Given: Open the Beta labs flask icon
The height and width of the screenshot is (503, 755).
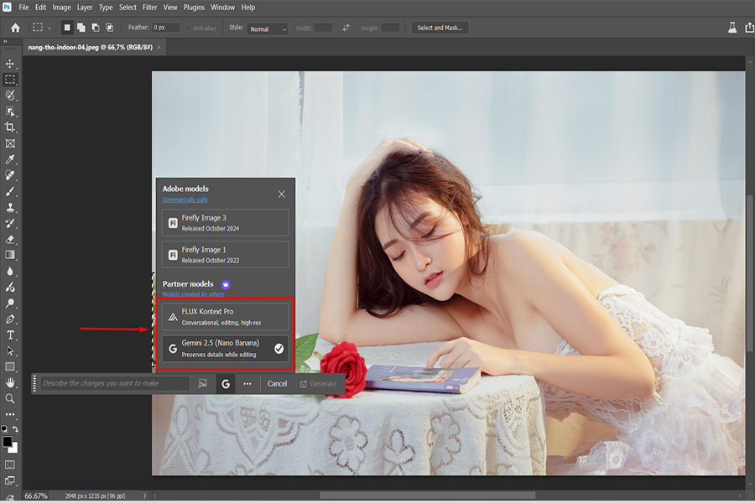Looking at the screenshot, I should [x=732, y=28].
